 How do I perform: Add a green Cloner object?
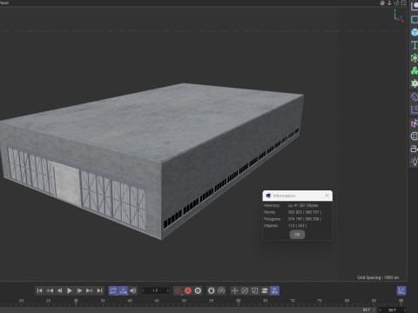click(415, 70)
